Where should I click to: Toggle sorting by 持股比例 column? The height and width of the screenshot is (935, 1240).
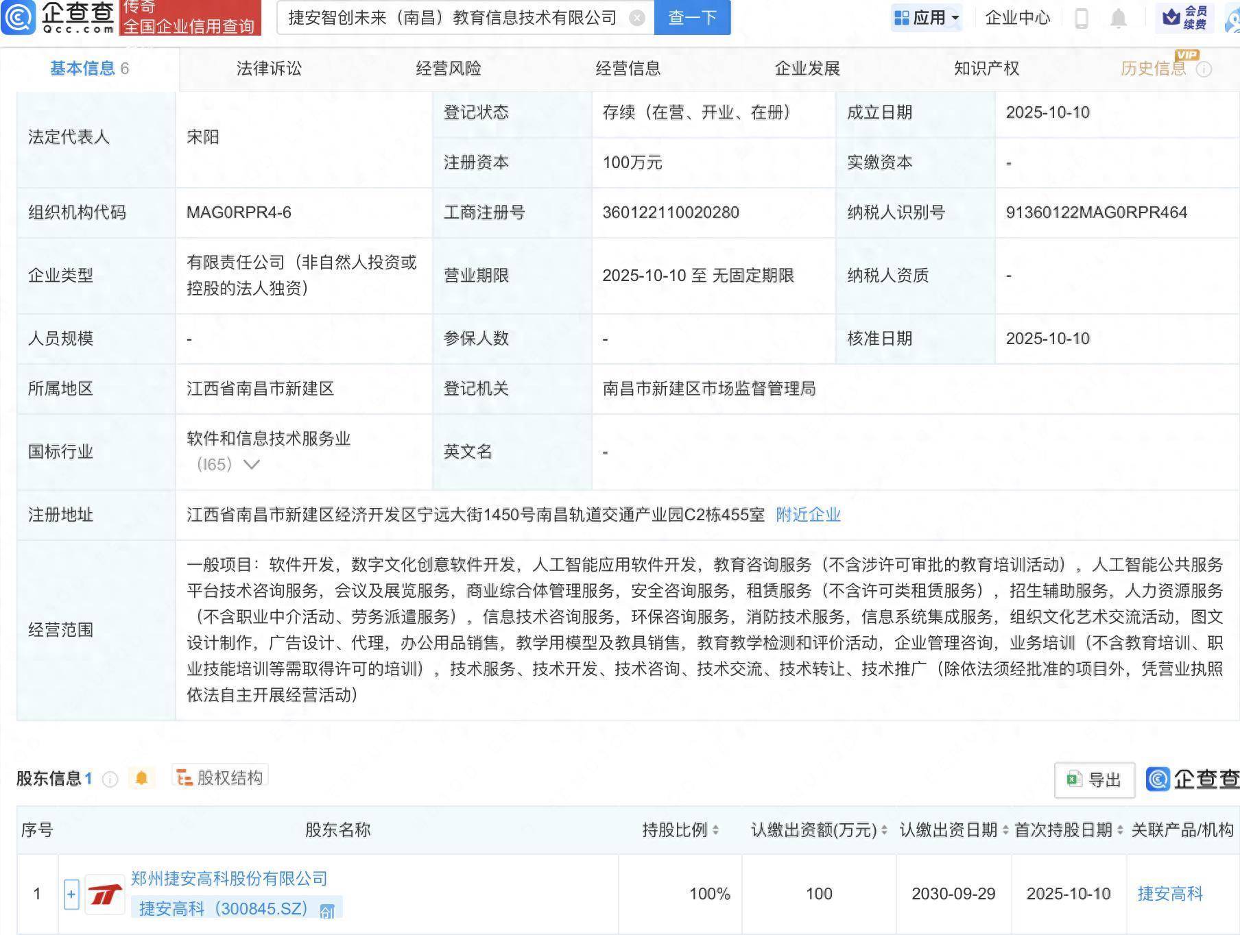[x=715, y=829]
